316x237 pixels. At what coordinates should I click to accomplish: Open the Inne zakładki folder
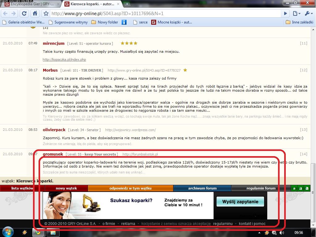coord(299,22)
